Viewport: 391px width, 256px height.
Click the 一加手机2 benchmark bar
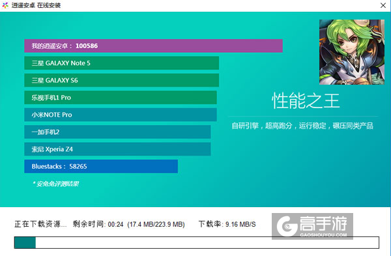117,132
